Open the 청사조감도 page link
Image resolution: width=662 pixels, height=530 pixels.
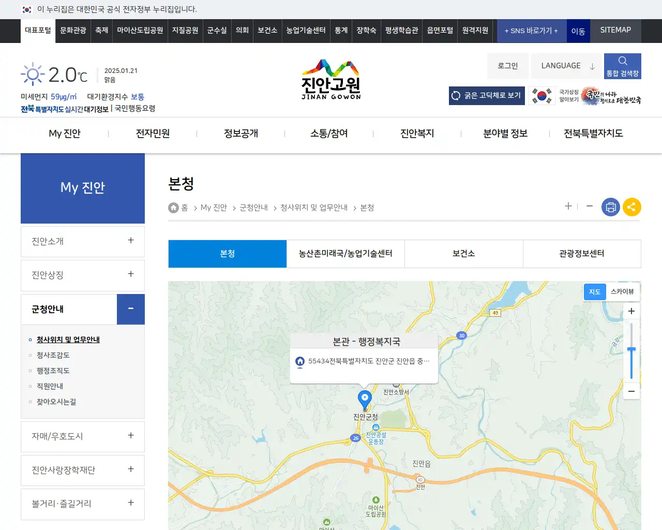click(x=52, y=355)
